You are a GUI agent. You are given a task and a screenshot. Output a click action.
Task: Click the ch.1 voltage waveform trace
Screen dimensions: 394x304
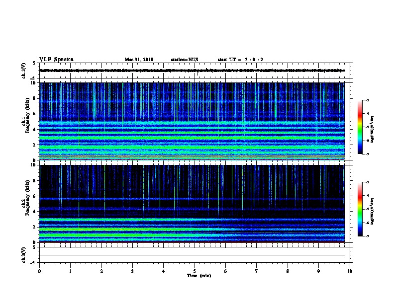192,71
